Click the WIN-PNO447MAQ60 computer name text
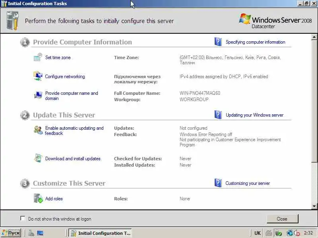This screenshot has height=238, width=318. coord(200,93)
